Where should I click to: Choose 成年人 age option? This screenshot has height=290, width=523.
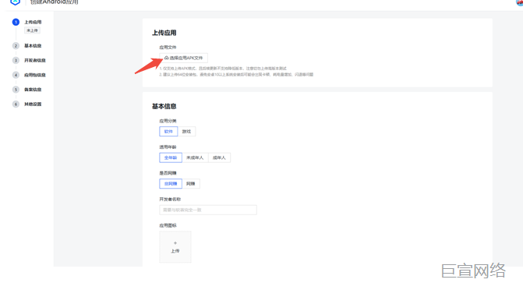[x=219, y=157]
